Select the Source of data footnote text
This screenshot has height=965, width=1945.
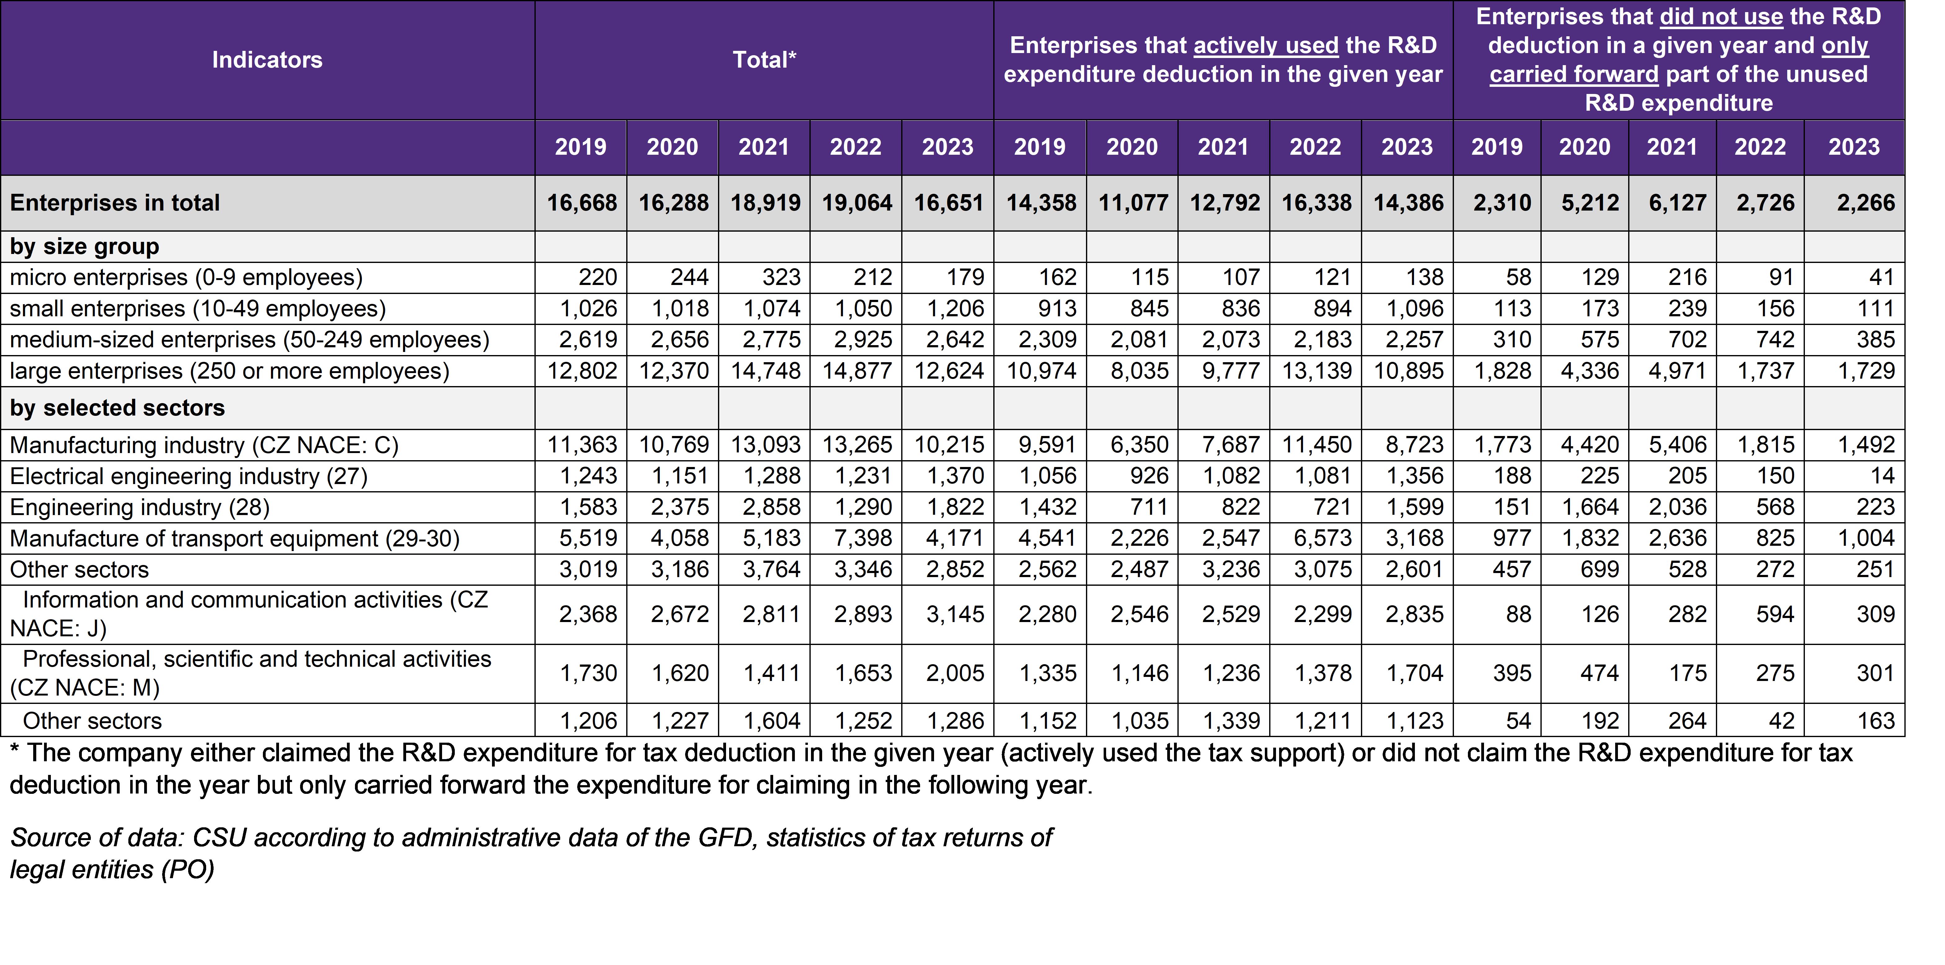(531, 853)
